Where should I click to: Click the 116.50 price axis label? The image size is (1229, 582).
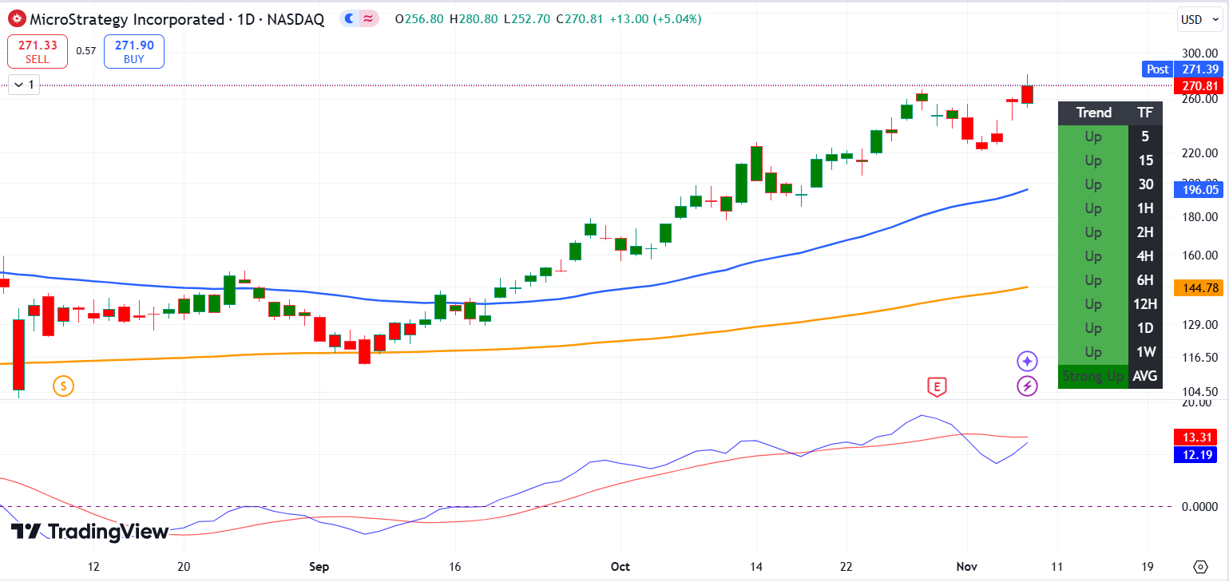tap(1199, 357)
